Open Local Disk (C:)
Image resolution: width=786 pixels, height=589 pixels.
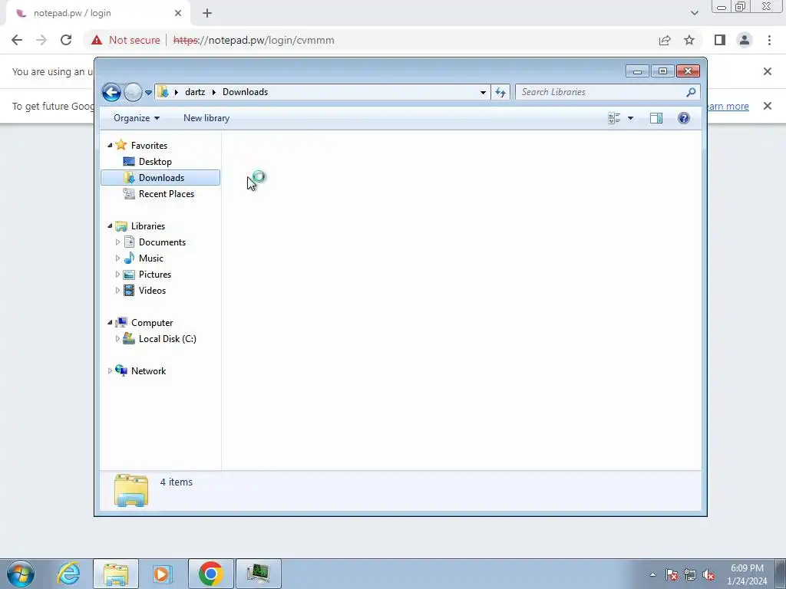tap(167, 339)
